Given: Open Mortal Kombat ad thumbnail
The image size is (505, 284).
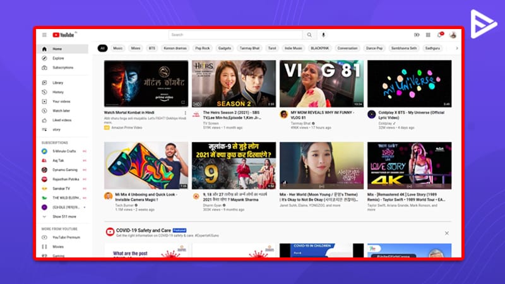Looking at the screenshot, I should [x=146, y=83].
